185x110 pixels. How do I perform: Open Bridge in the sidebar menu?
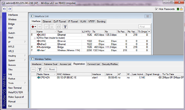click(x=17, y=24)
